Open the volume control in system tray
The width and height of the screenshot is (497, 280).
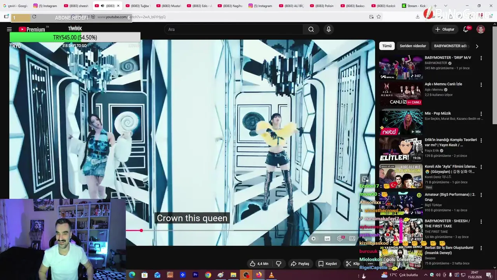tap(438, 275)
